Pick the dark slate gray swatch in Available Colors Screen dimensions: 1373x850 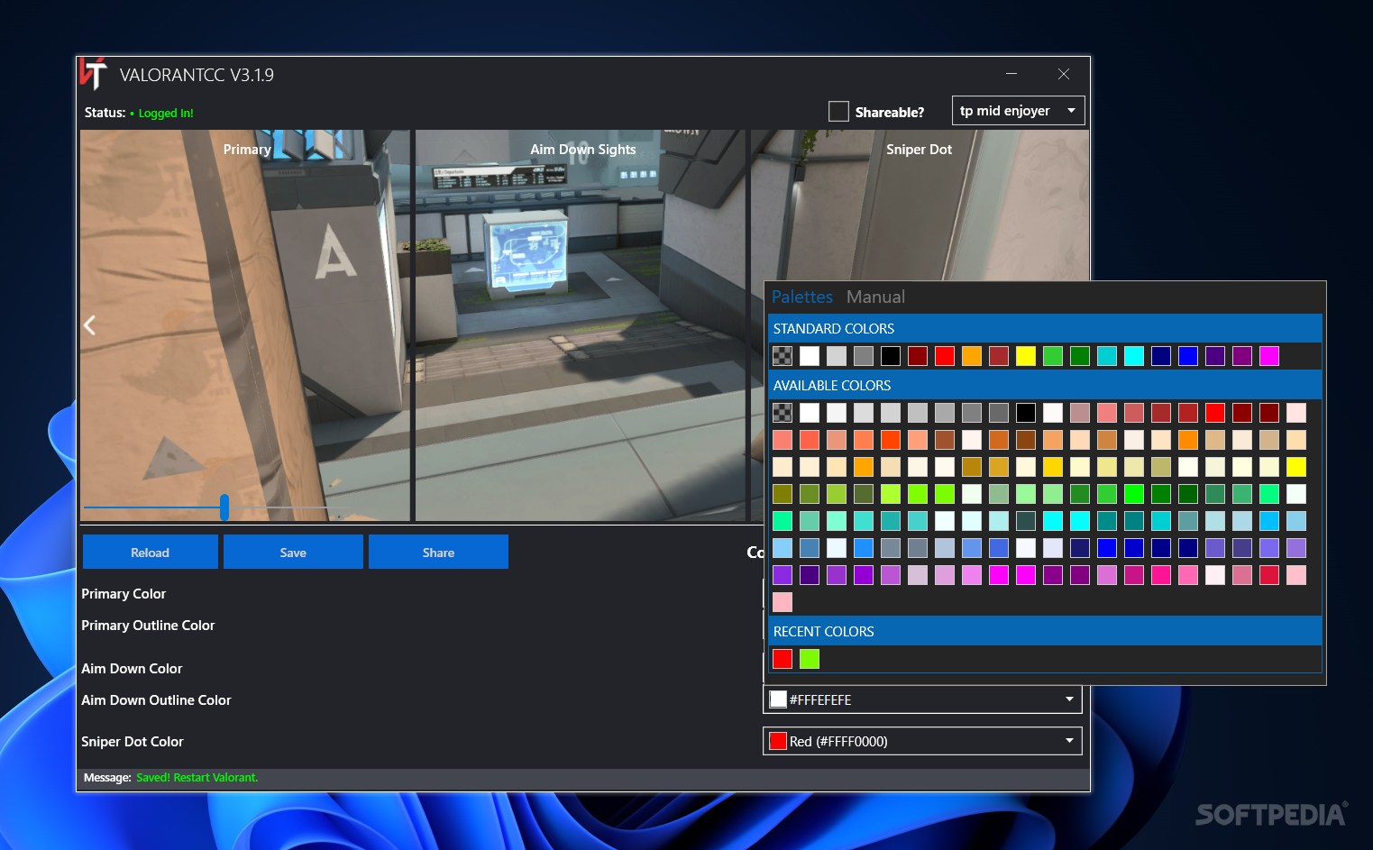point(1026,521)
